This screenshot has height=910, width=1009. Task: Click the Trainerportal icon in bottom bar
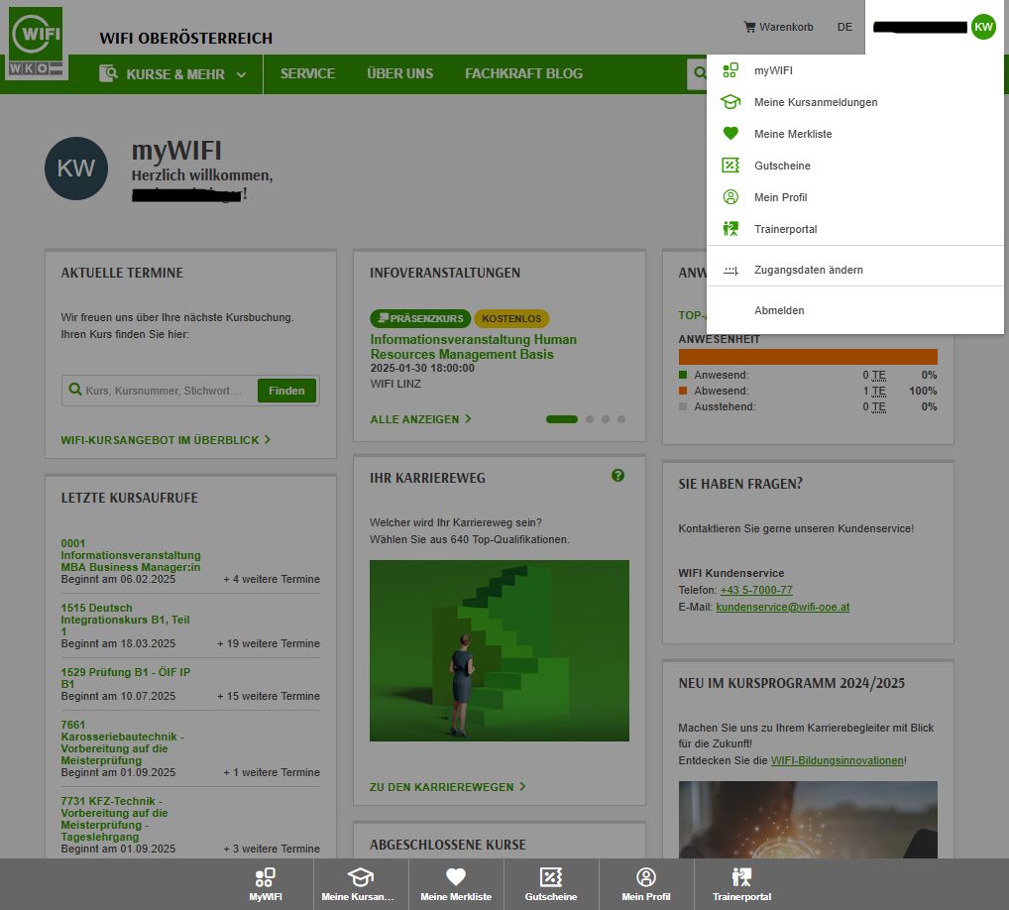[741, 877]
